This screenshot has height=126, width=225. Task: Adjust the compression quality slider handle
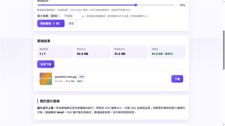click(136, 5)
